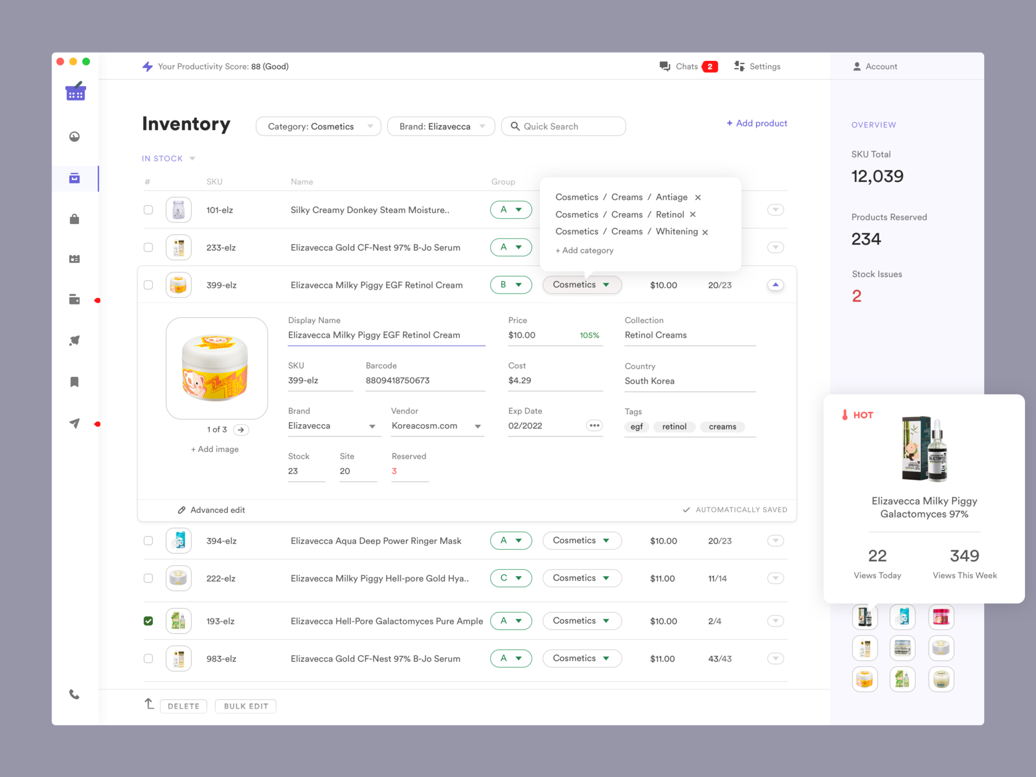Click Add category in the category popup
1036x777 pixels.
coord(584,250)
